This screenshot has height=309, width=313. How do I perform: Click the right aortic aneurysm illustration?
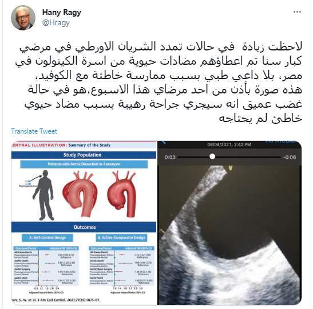tap(122, 194)
